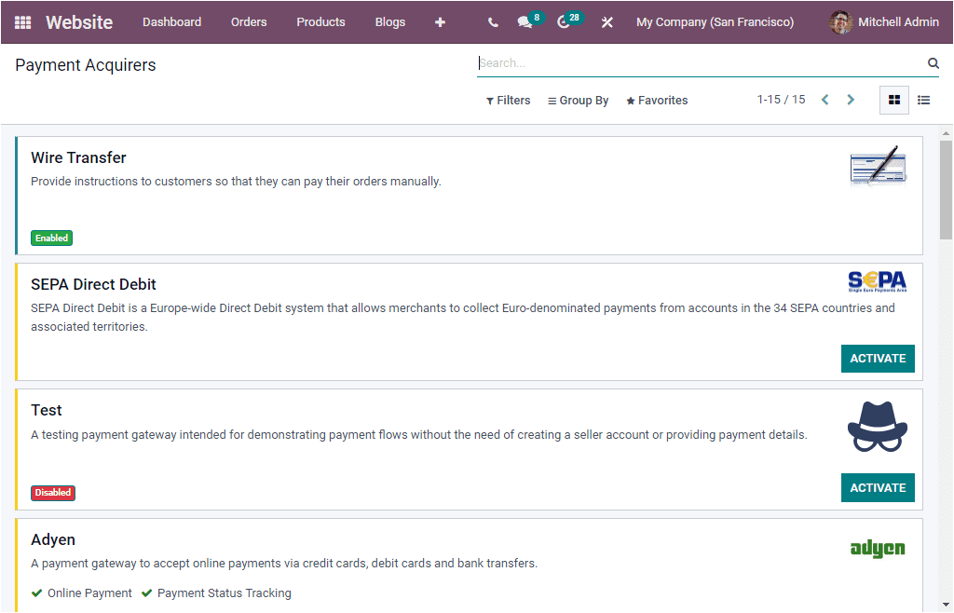Open messages with 8 notifications
The width and height of the screenshot is (954, 613).
tap(525, 21)
